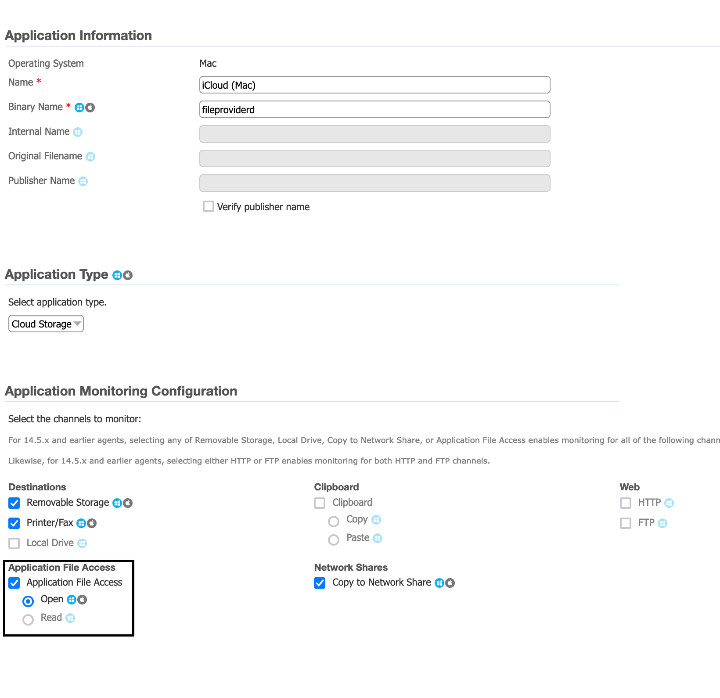Disable Copy to Network Share checkbox
This screenshot has height=698, width=720.
[x=320, y=583]
